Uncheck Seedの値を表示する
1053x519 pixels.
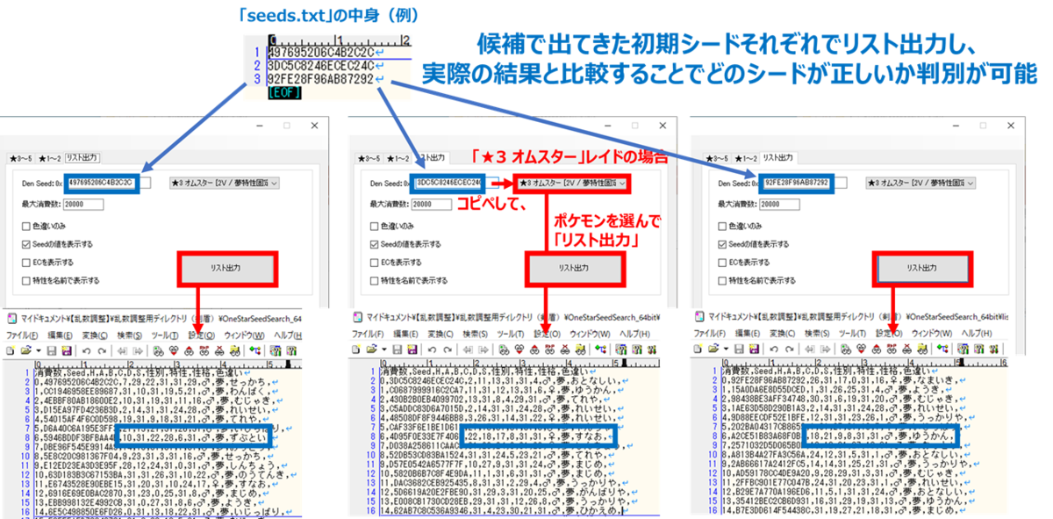(25, 243)
